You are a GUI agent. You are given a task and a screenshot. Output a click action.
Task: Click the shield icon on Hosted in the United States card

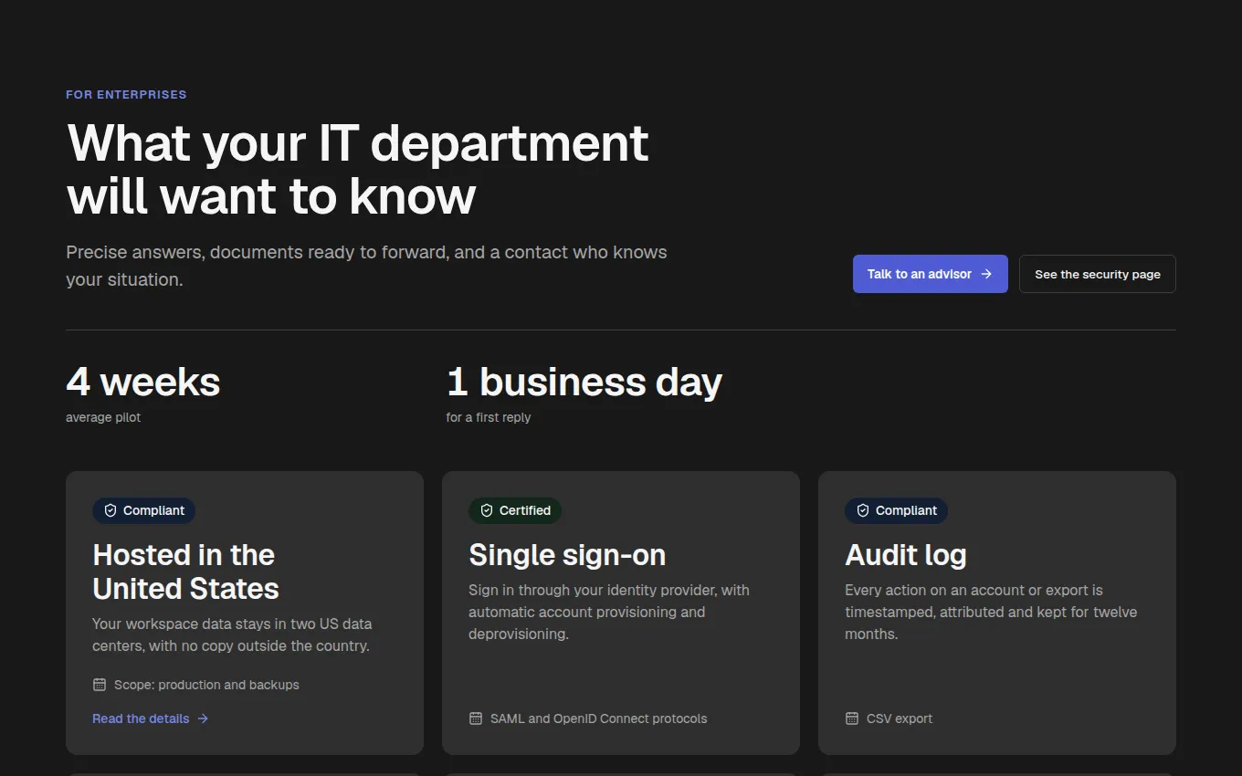(x=111, y=510)
